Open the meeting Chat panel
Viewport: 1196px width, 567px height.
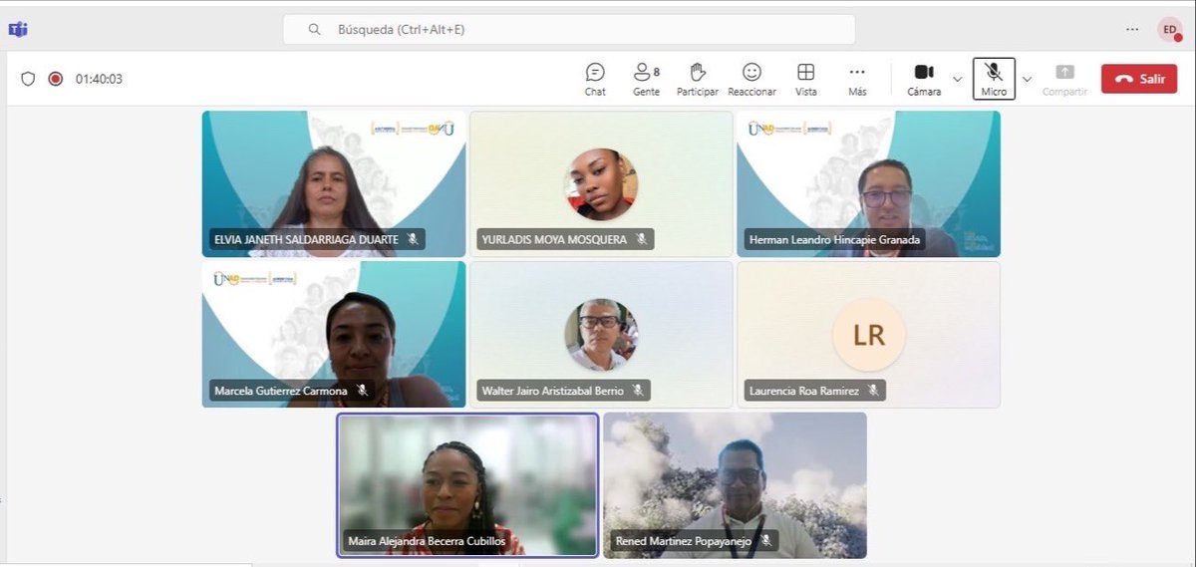(x=595, y=79)
